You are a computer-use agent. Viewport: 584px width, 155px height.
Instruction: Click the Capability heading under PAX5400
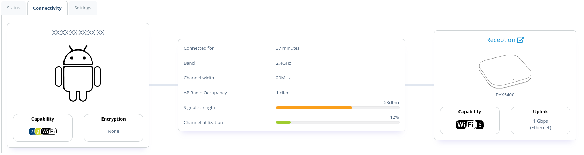(470, 112)
